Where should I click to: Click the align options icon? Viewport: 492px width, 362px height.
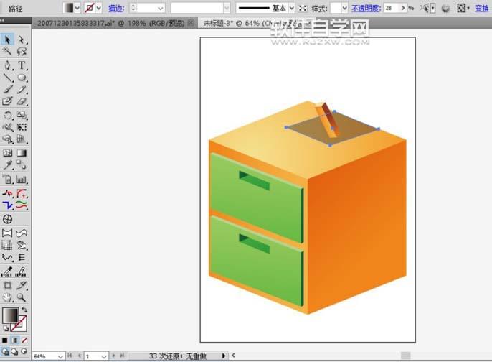(x=460, y=8)
